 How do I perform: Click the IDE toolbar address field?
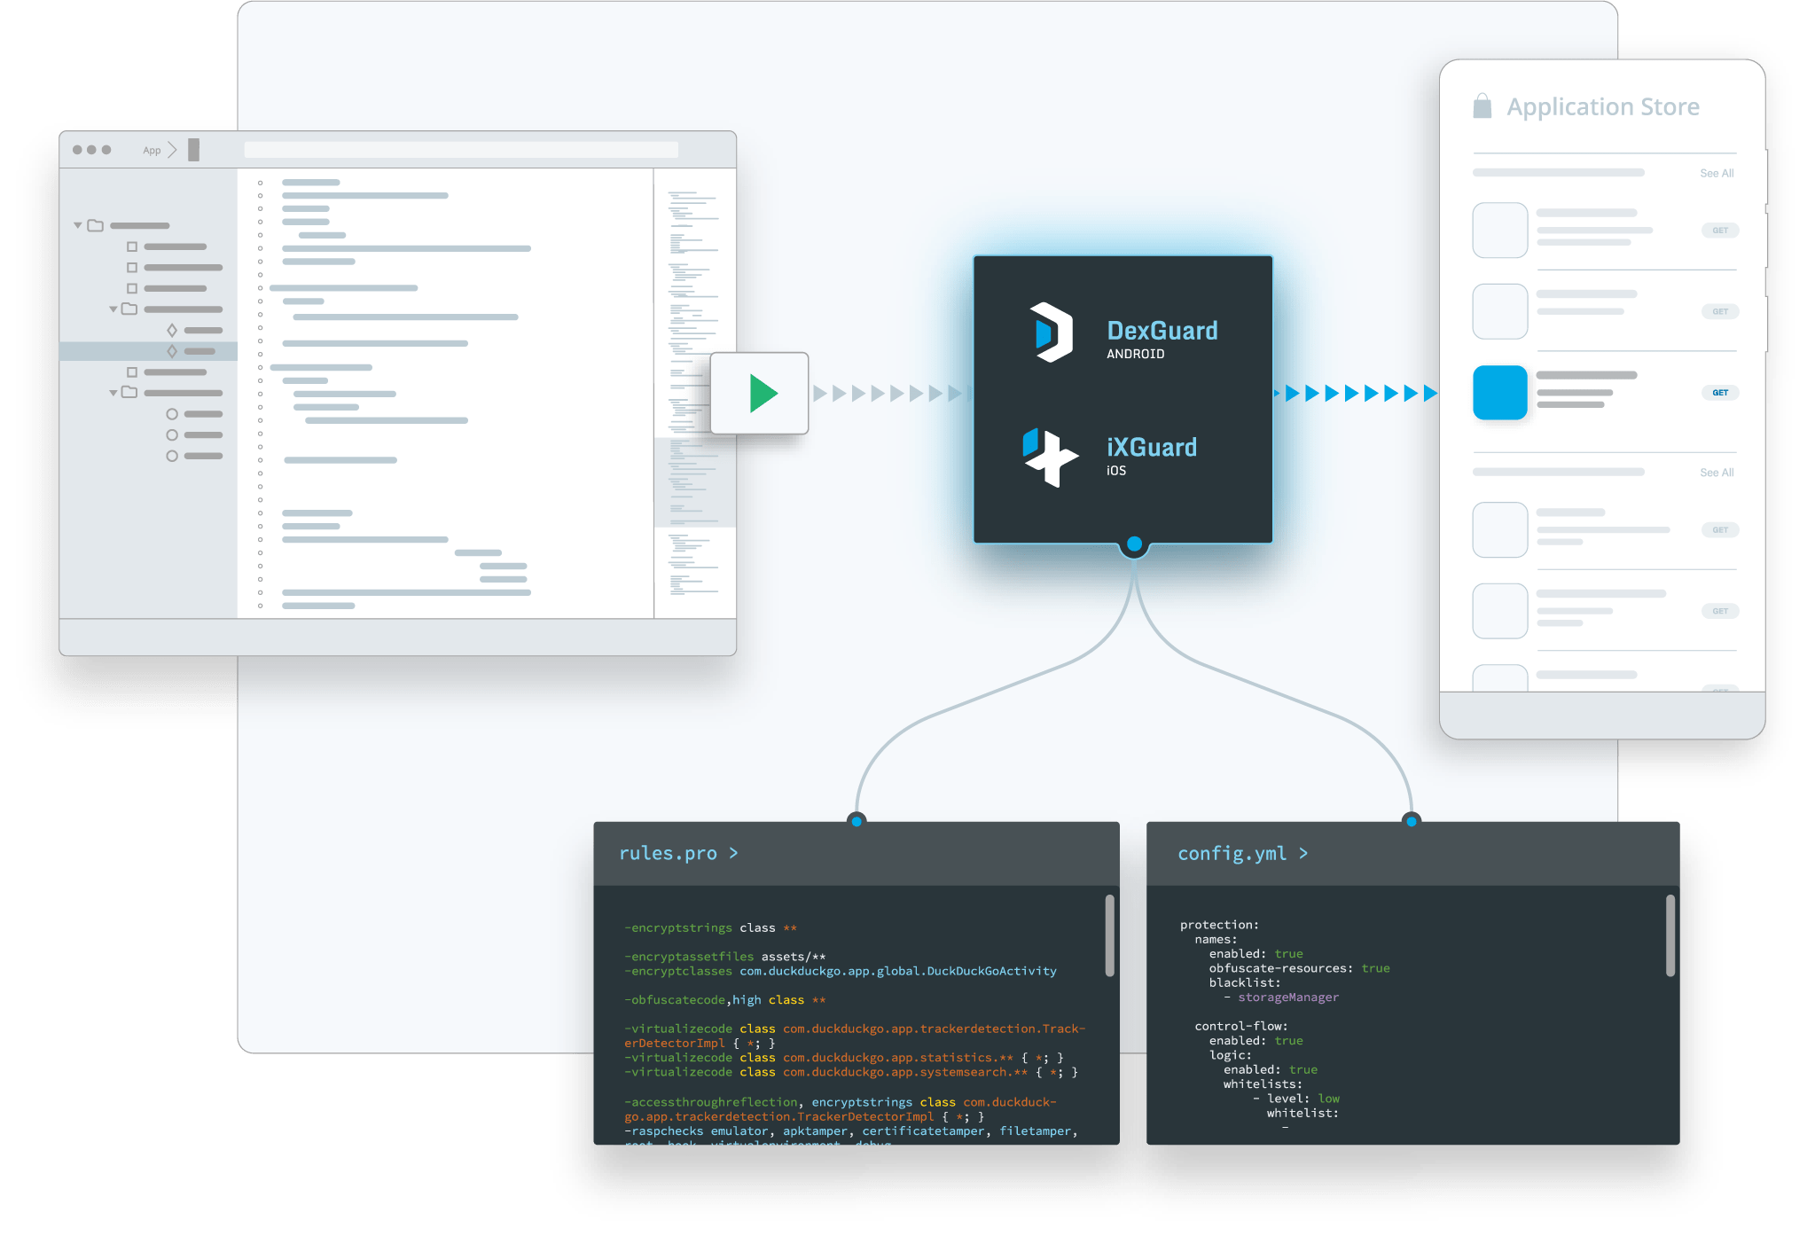[461, 150]
